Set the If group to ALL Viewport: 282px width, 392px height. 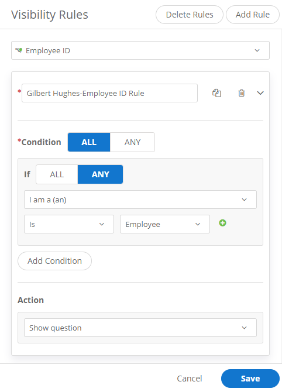(x=57, y=174)
